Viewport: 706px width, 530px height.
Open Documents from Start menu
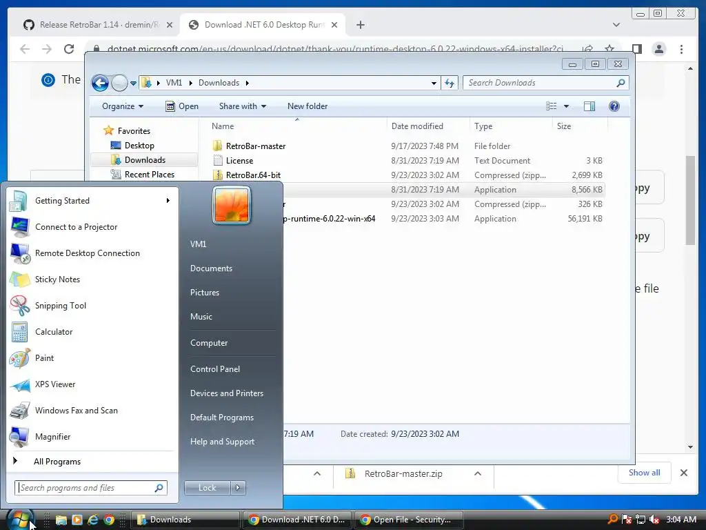pos(211,268)
